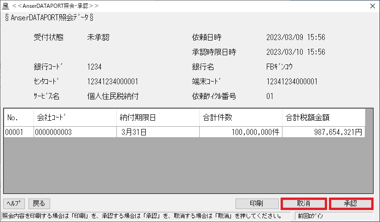Click the 合計件数 column header
Image resolution: width=380 pixels, height=222 pixels.
click(240, 117)
